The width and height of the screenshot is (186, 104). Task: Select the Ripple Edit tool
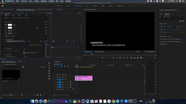click(49, 68)
